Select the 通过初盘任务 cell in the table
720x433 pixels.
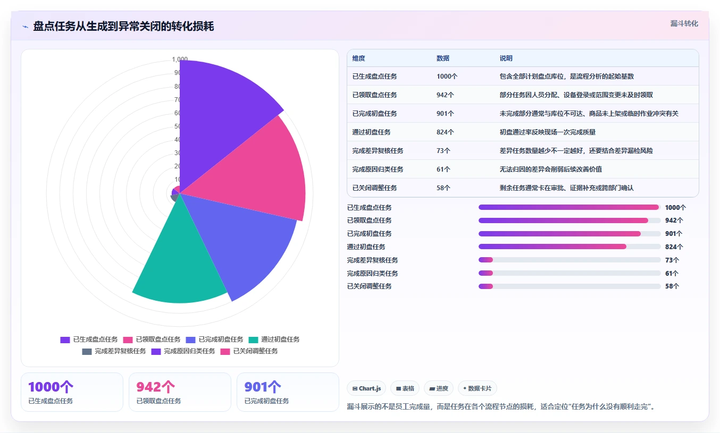tap(371, 132)
